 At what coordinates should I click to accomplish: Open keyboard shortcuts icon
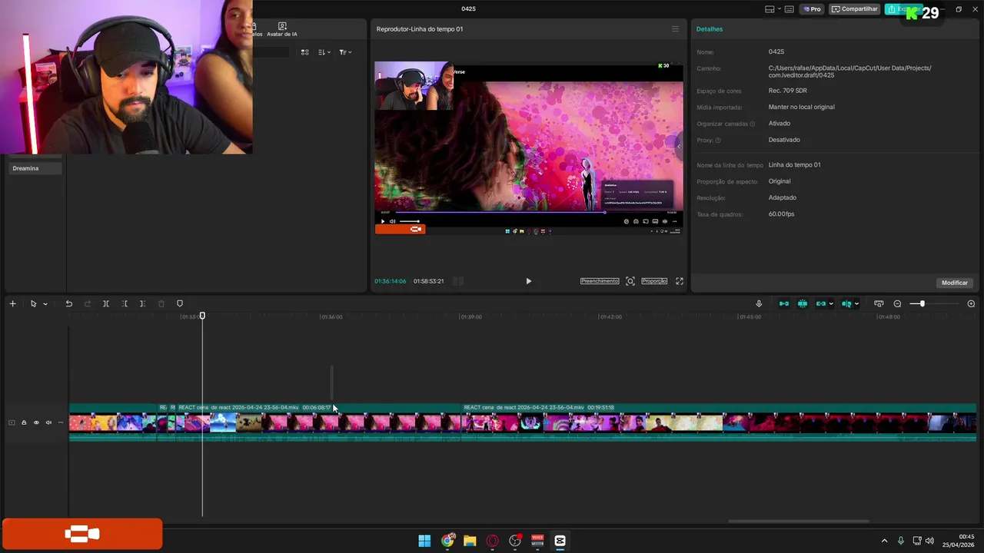point(790,9)
